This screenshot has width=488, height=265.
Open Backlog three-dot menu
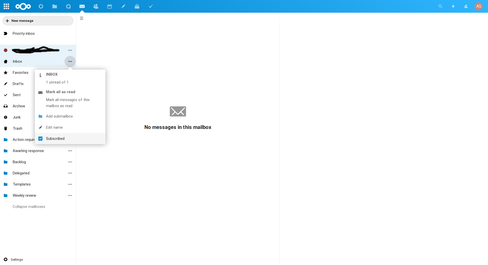tap(70, 162)
